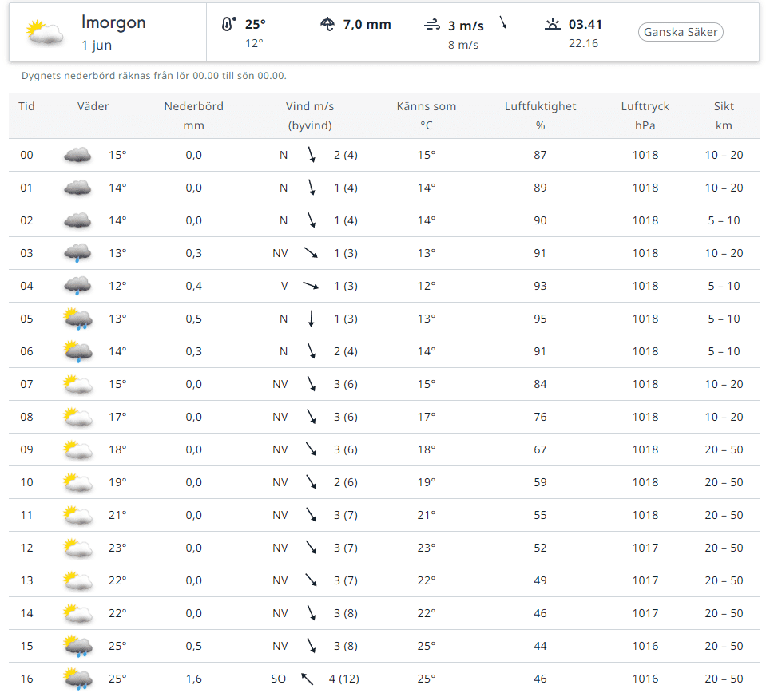The height and width of the screenshot is (697, 766).
Task: Click the Sikt km column header
Action: [724, 116]
